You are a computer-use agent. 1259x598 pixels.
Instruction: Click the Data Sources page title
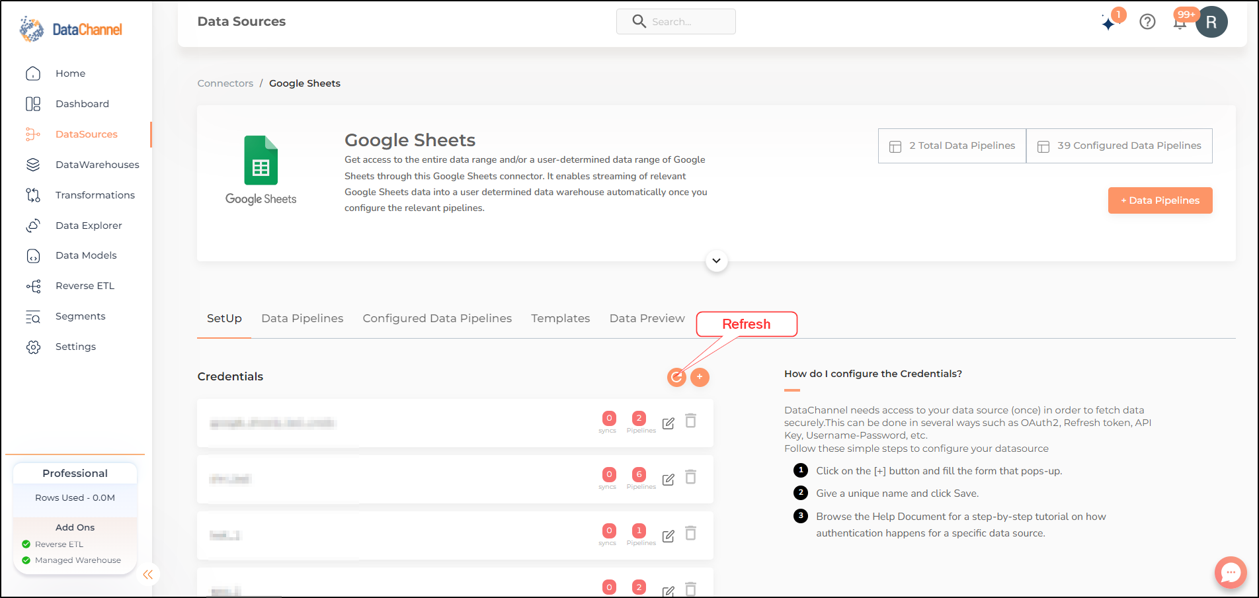pyautogui.click(x=241, y=22)
